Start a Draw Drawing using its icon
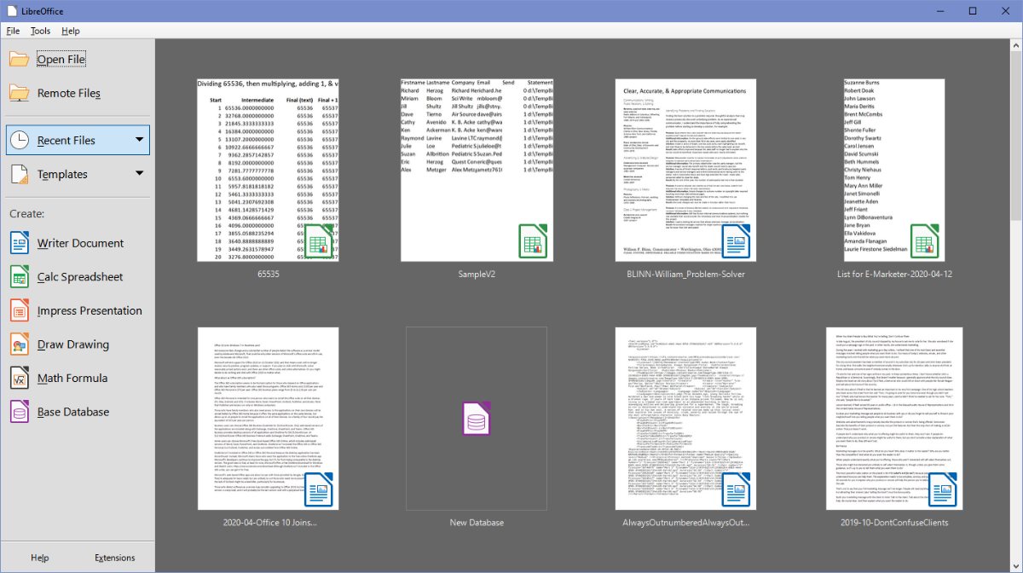 (20, 344)
